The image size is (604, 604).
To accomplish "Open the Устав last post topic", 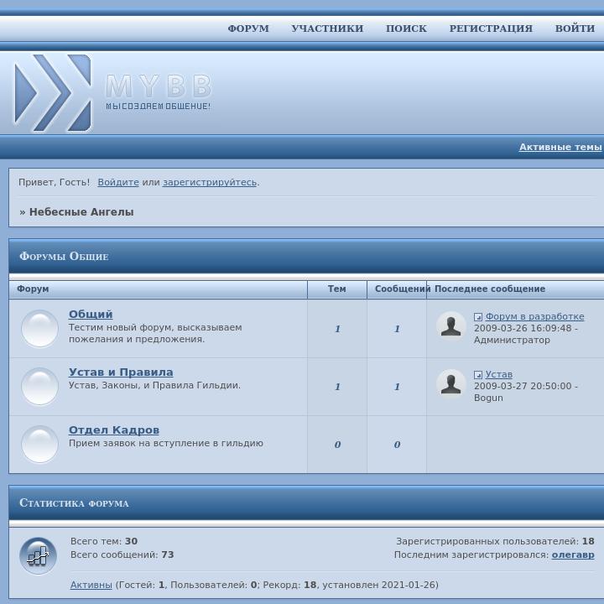I will tap(499, 374).
